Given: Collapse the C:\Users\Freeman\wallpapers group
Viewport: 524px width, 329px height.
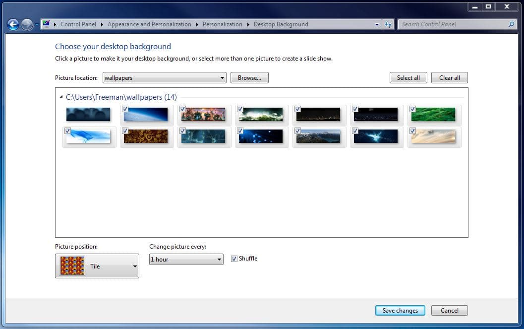Looking at the screenshot, I should click(61, 97).
